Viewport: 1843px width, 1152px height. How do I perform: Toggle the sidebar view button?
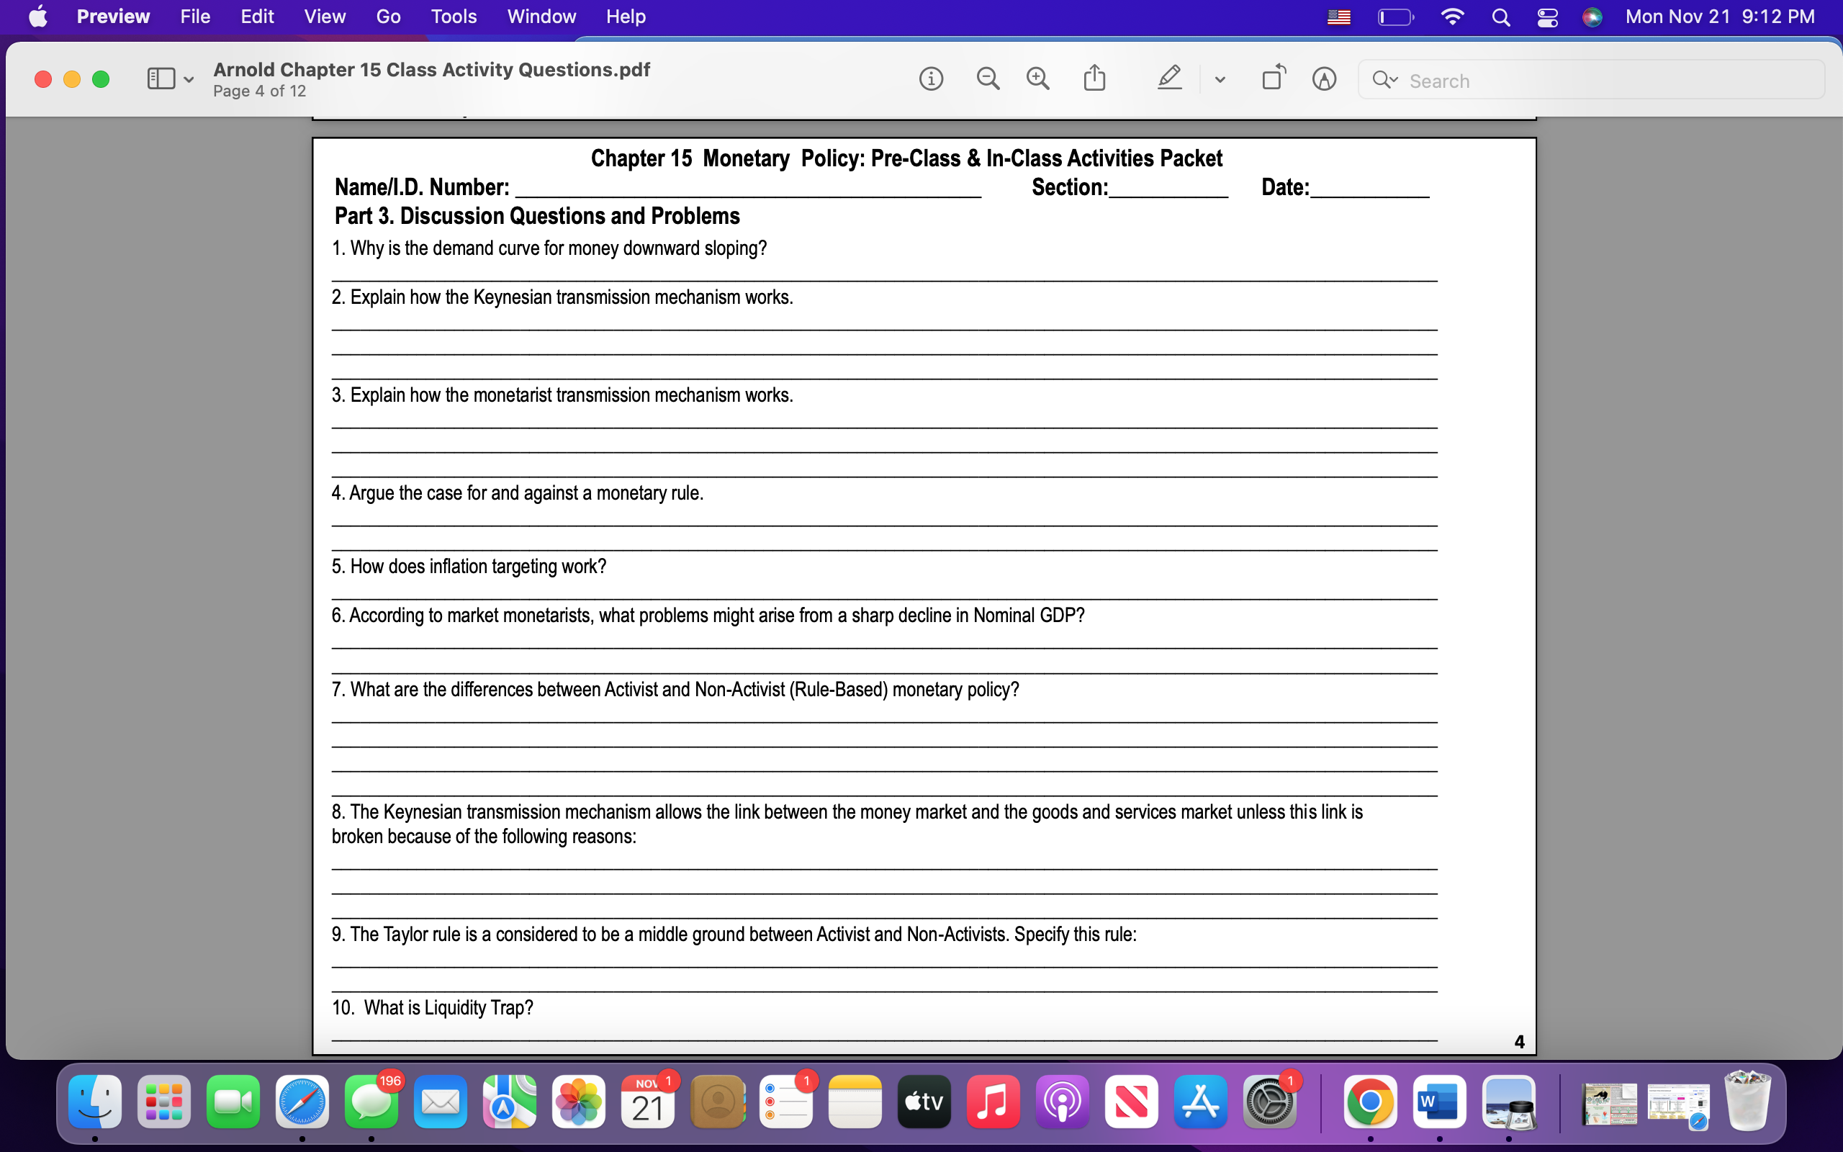pyautogui.click(x=161, y=79)
